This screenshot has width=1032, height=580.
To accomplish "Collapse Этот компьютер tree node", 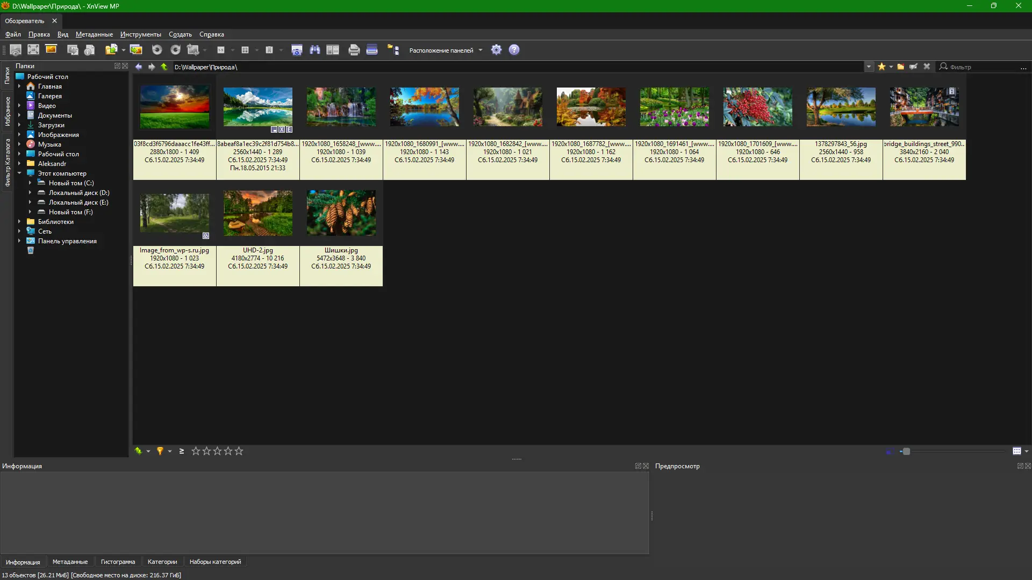I will pyautogui.click(x=19, y=173).
